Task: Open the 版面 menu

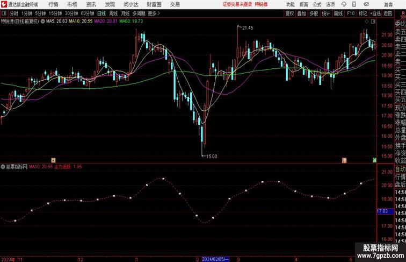Action: (x=304, y=5)
